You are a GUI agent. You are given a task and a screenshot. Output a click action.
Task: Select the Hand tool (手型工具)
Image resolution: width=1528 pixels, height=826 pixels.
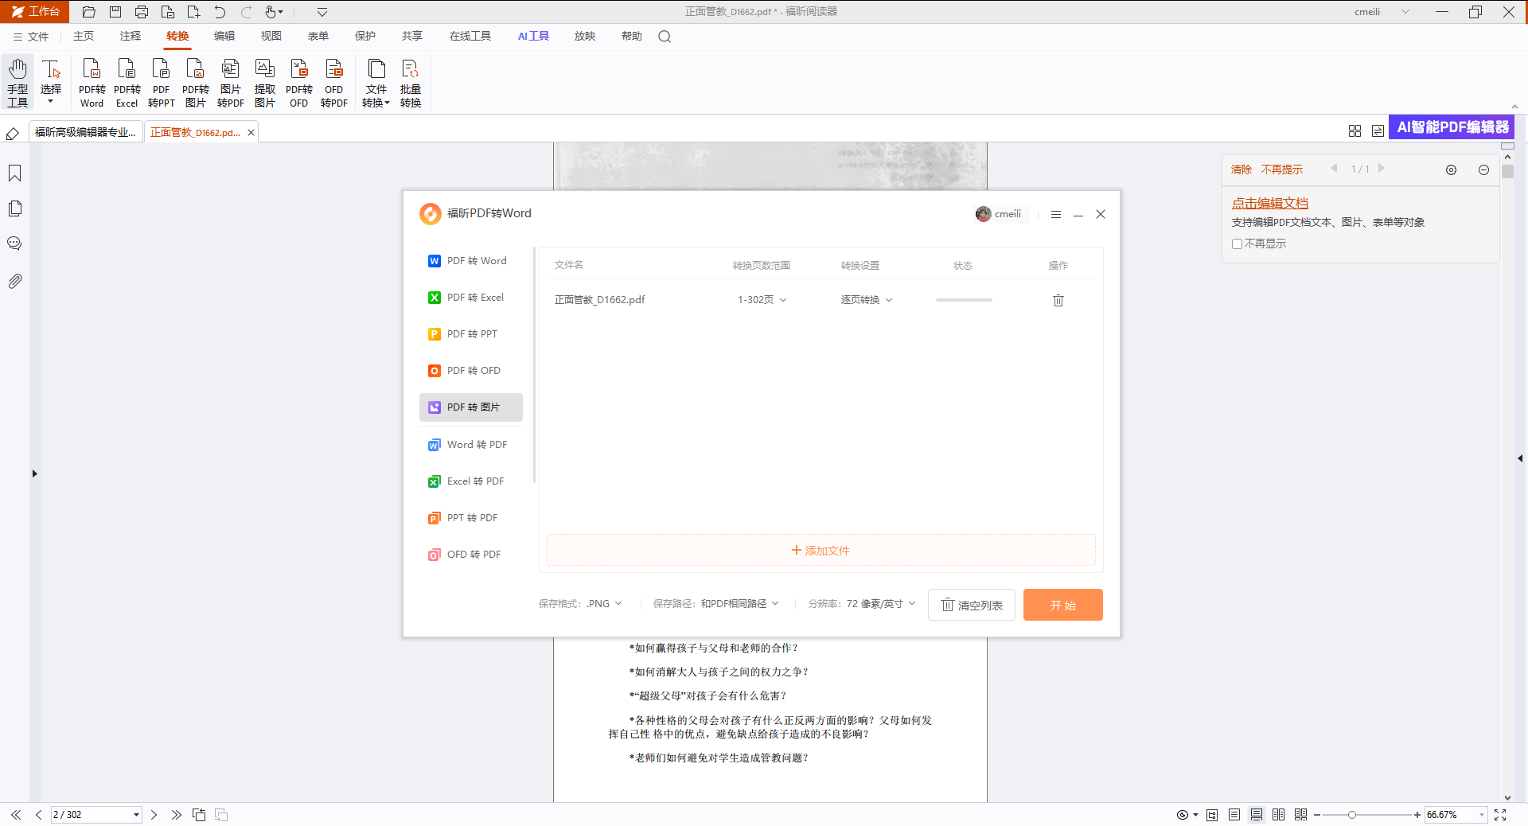18,82
